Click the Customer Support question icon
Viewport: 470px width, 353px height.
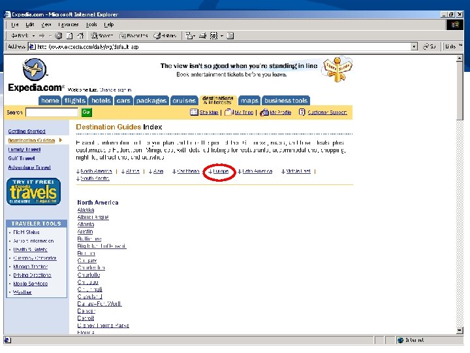point(302,112)
